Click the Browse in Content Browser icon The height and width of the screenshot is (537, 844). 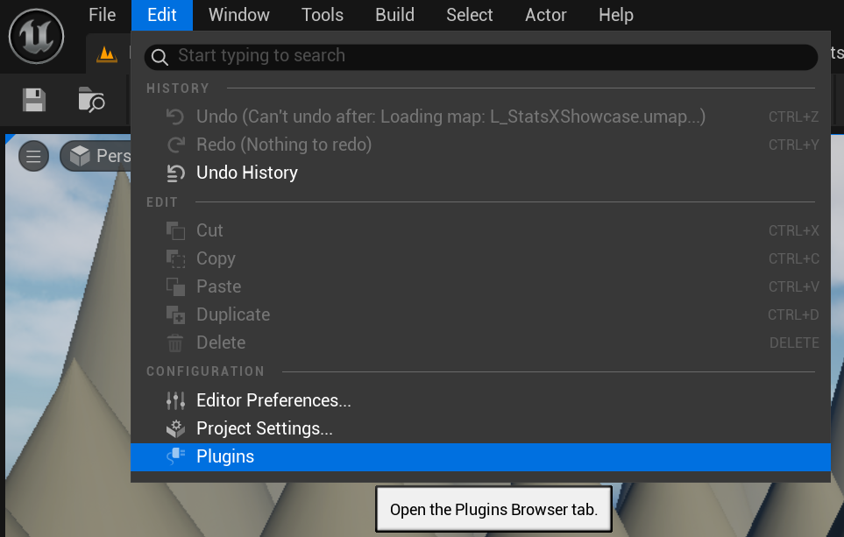tap(89, 100)
